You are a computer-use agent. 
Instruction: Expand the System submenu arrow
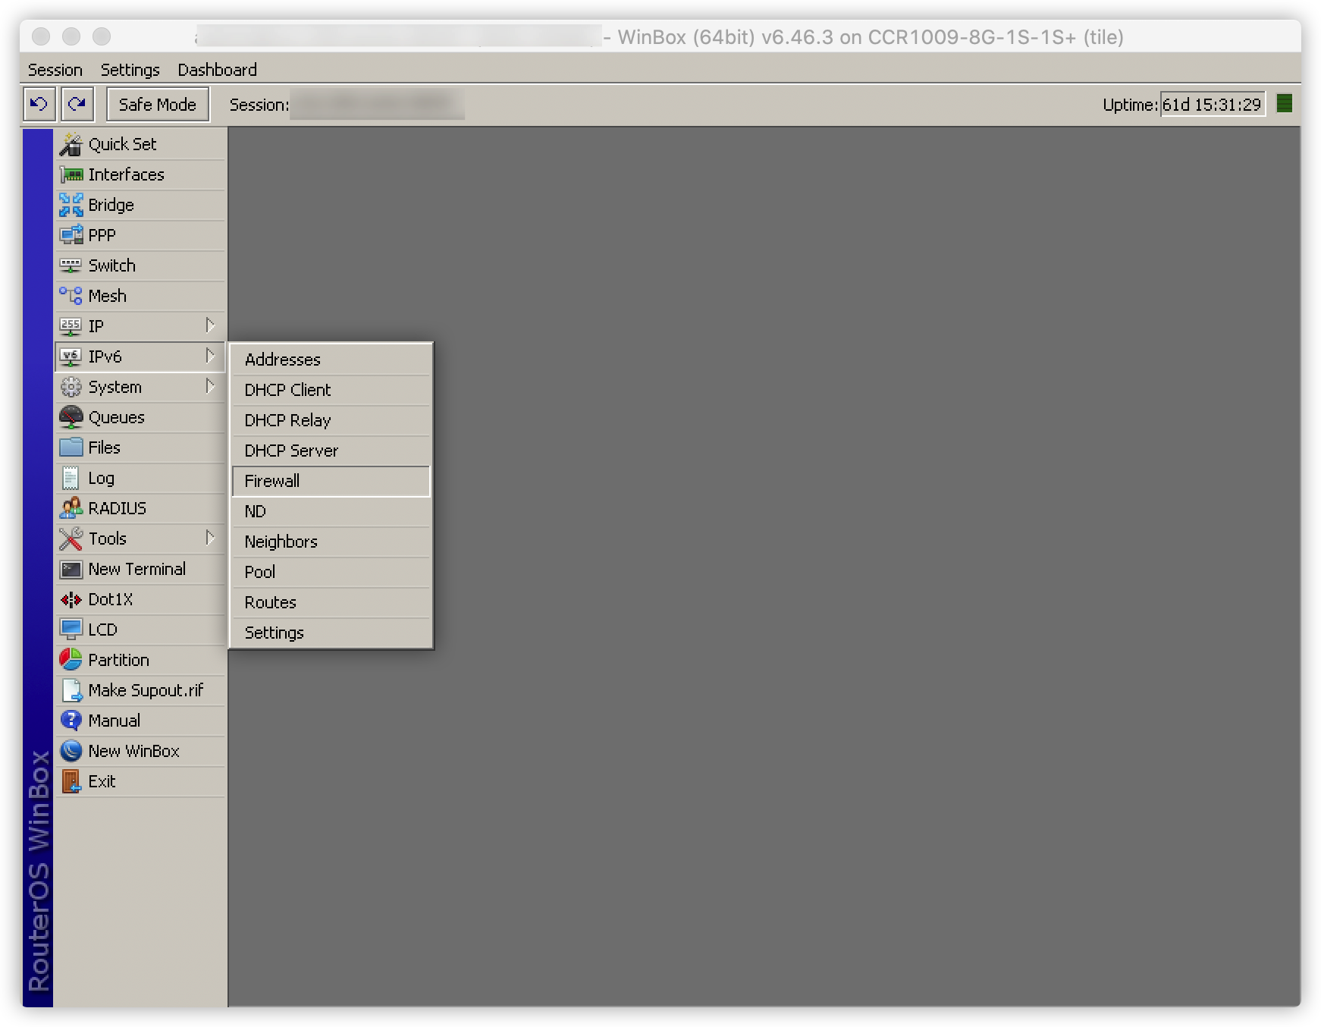click(210, 386)
